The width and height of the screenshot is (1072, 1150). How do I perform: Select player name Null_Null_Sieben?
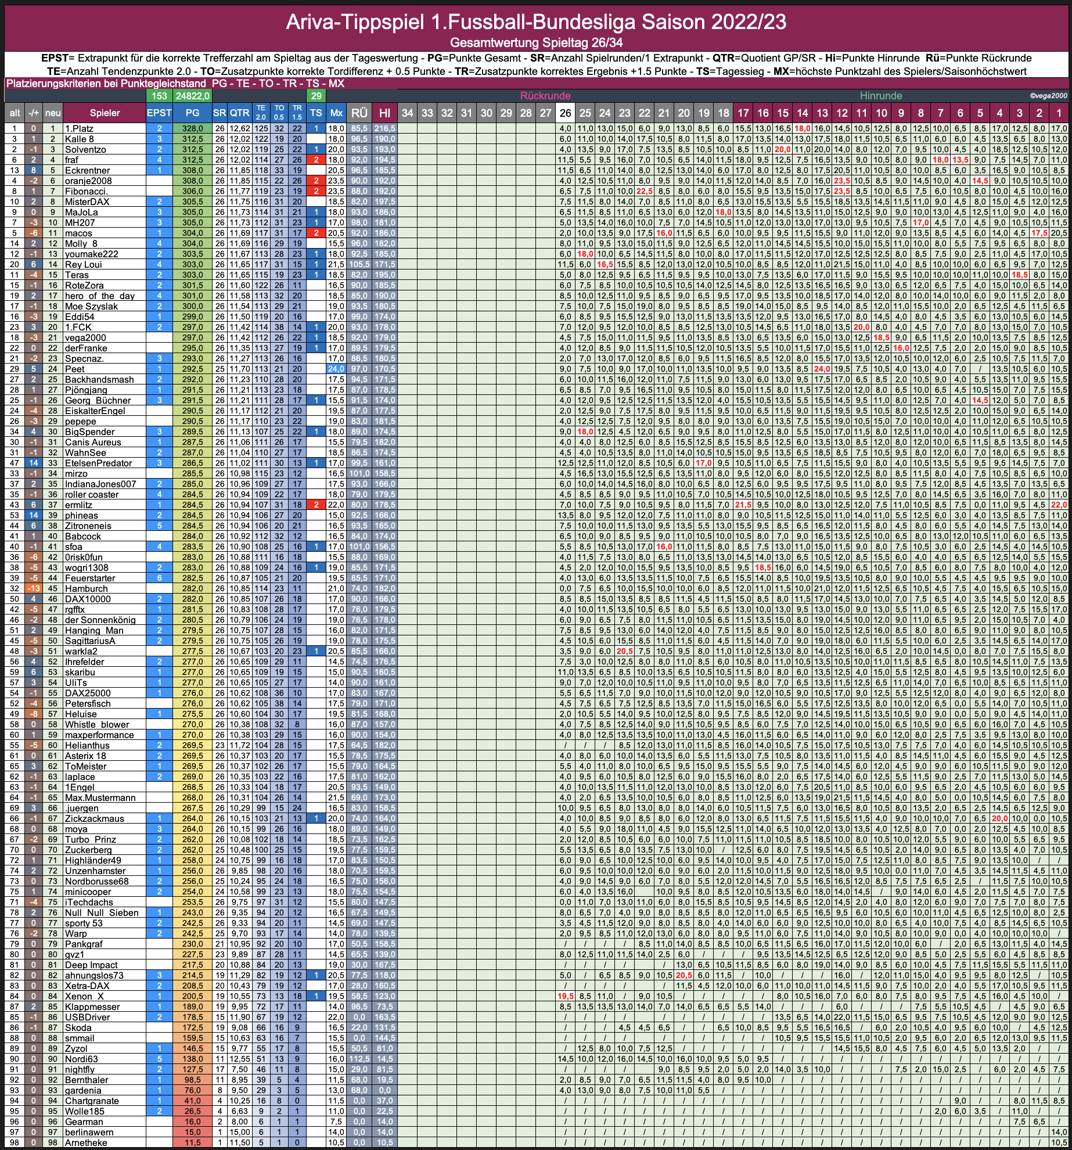tap(102, 912)
